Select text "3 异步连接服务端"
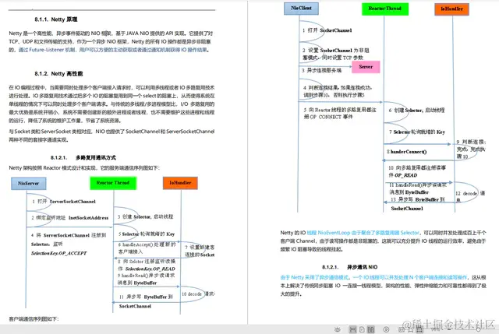Screen dimensions: 499x334 coord(321,70)
